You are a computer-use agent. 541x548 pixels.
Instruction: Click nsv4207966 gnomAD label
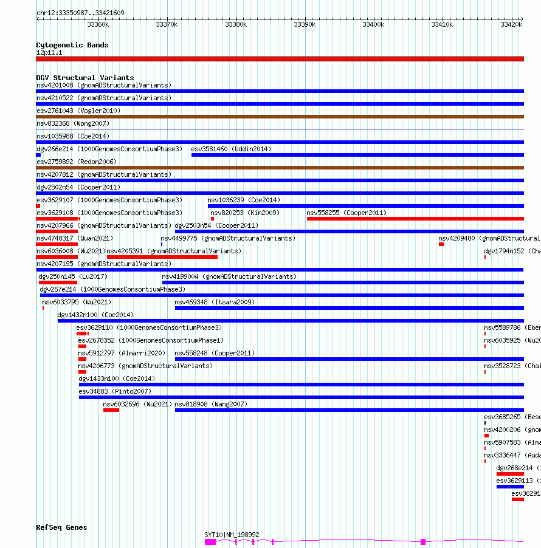(104, 225)
